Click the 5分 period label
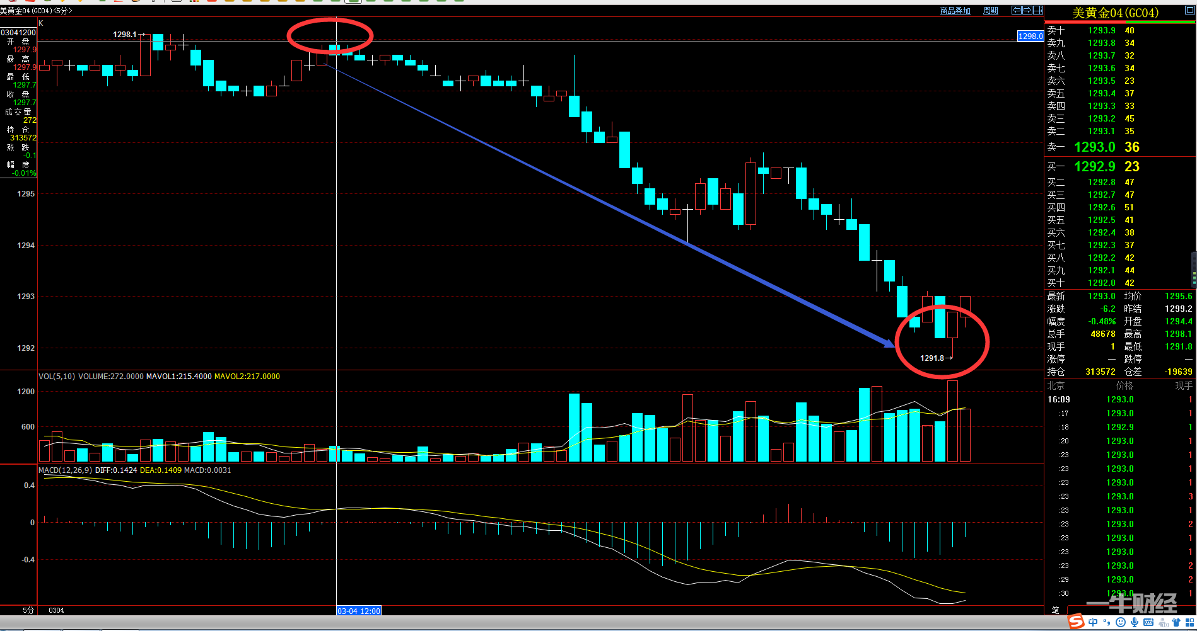 coord(28,610)
